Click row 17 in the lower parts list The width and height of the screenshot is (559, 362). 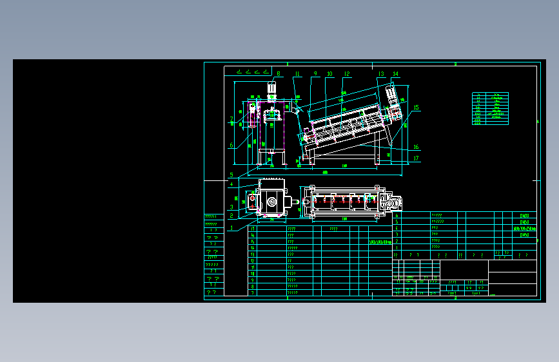coord(320,229)
